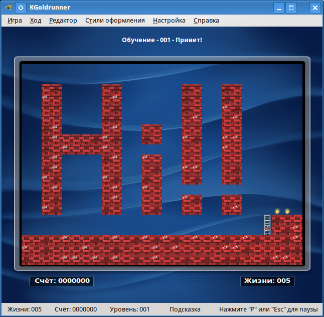Click Уровень: 001 in the status bar
This screenshot has height=317, width=324.
point(129,309)
